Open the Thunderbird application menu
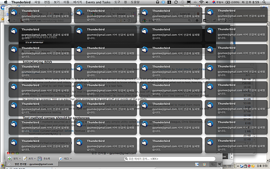The image size is (270, 169). pyautogui.click(x=21, y=2)
